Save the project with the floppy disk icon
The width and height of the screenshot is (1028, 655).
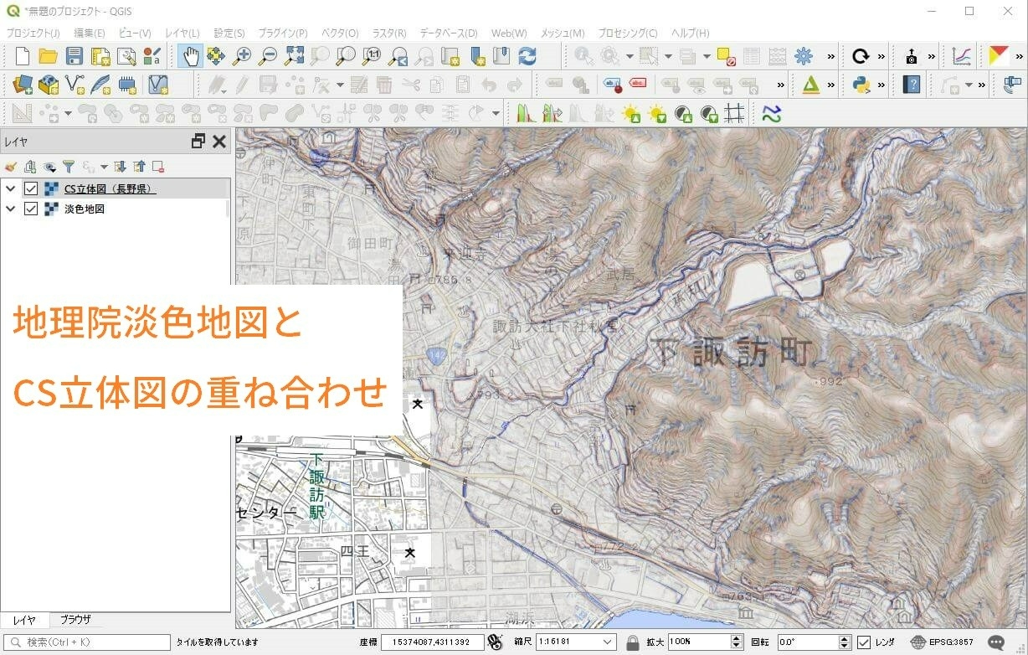pos(74,56)
